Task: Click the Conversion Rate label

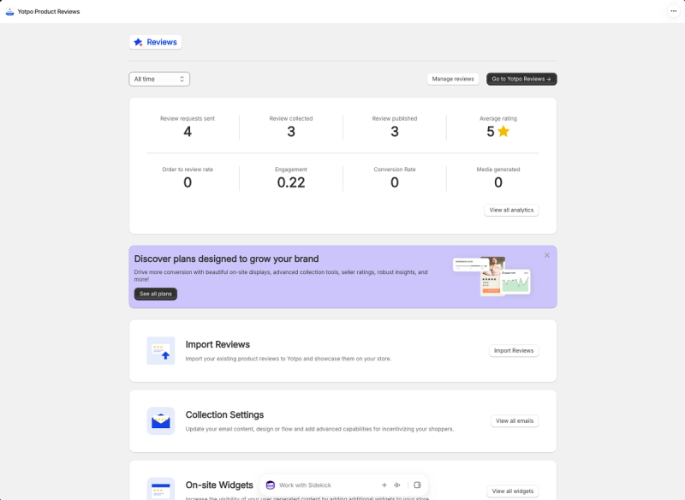Action: click(395, 170)
